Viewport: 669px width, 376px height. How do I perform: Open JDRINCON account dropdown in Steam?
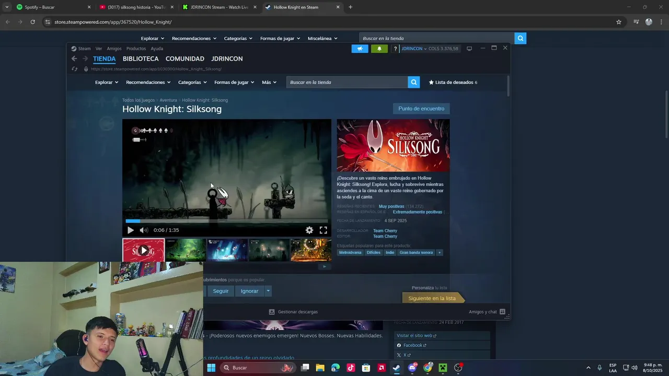[414, 49]
